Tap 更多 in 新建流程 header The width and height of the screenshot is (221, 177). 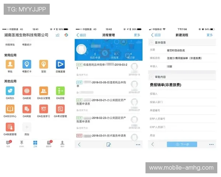point(210,35)
